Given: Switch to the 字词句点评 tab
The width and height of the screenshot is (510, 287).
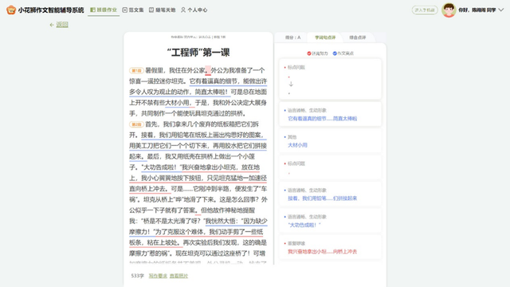Looking at the screenshot, I should (x=325, y=37).
